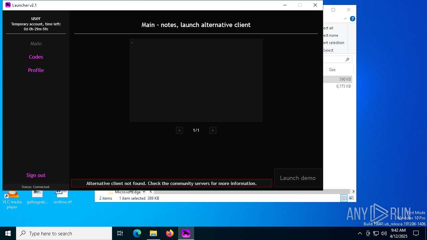This screenshot has width=427, height=240.
Task: Close the File Explorer window
Action: (348, 10)
